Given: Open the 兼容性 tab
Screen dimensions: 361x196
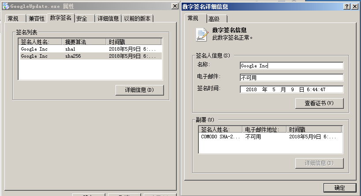Looking at the screenshot, I should tap(37, 18).
